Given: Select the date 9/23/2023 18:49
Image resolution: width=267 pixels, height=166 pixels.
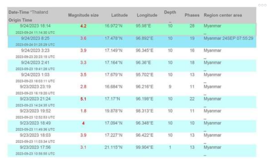Looking at the screenshot, I should pos(35,123).
